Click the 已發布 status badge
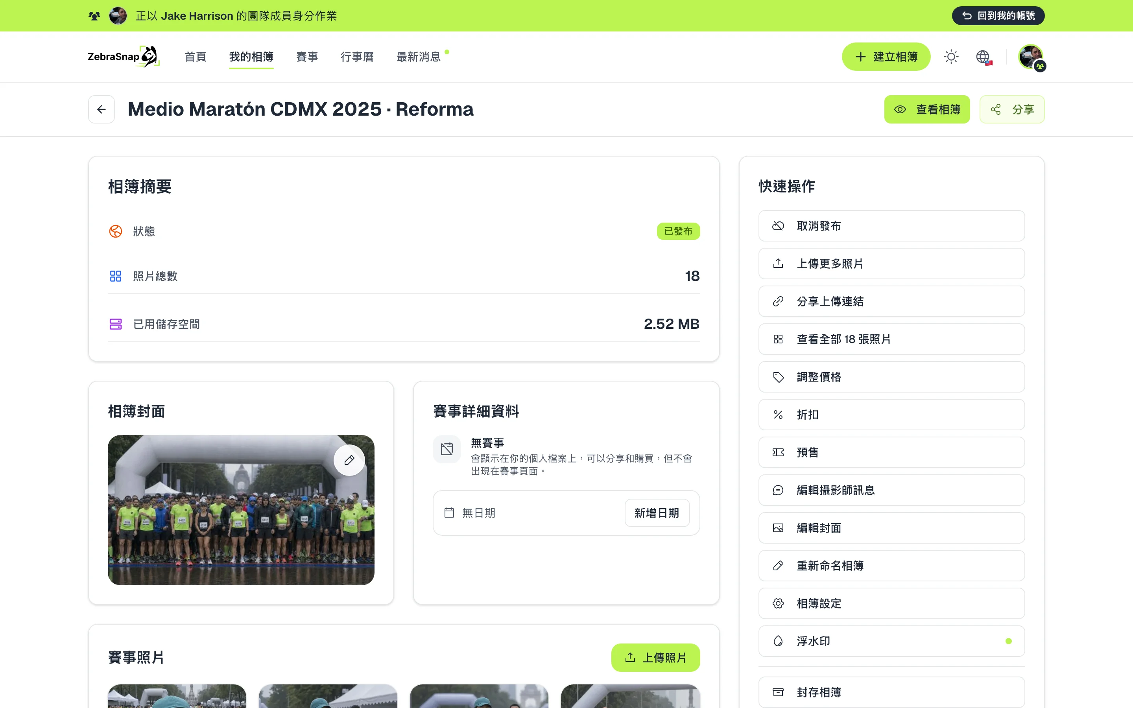The width and height of the screenshot is (1133, 708). (678, 231)
